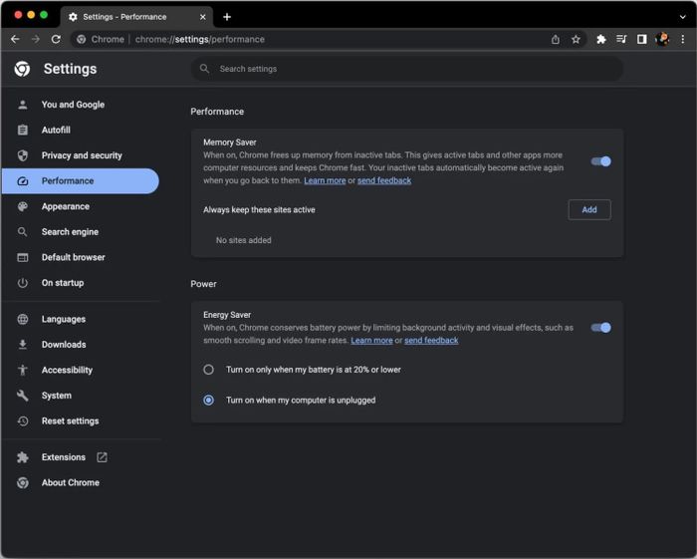Click the bookmark star icon in address bar
The height and width of the screenshot is (559, 697).
point(576,39)
